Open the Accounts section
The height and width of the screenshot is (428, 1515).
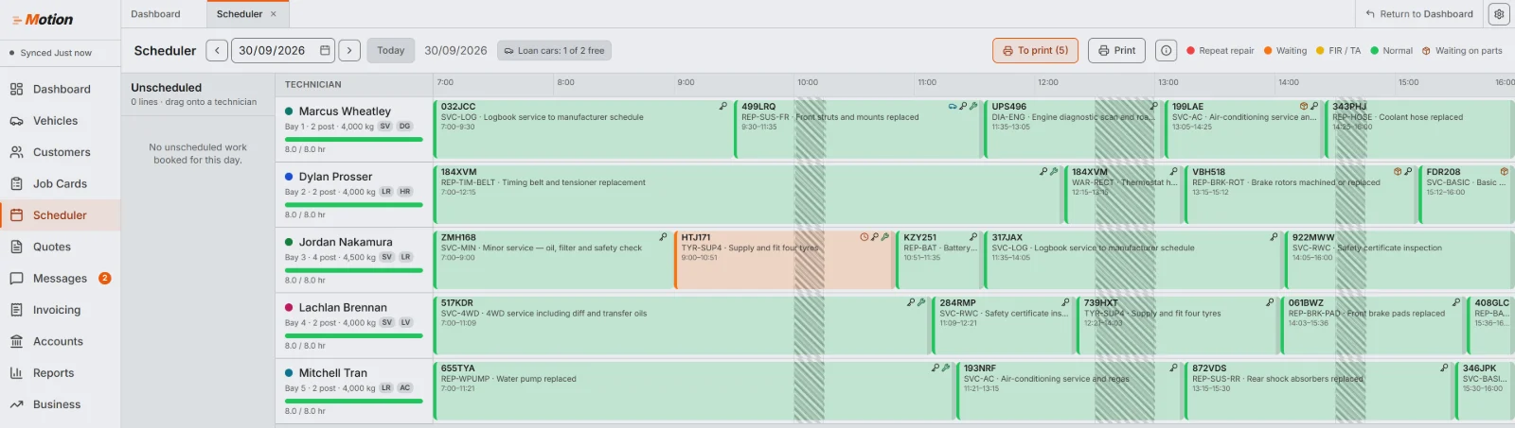click(x=61, y=341)
